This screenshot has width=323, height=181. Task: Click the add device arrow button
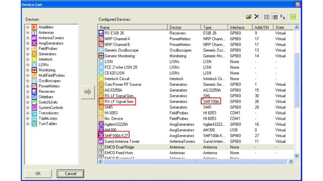point(88,92)
